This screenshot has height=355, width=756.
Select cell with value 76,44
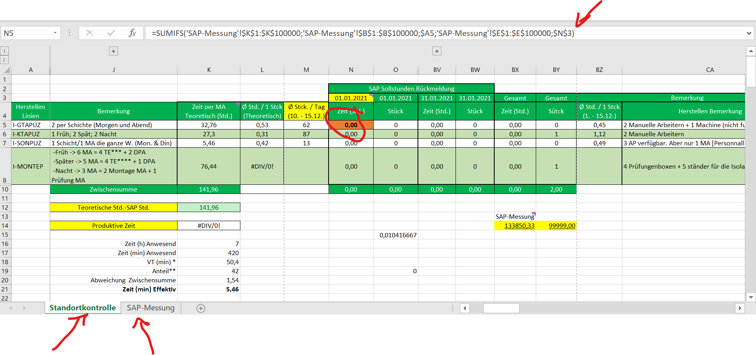(x=209, y=166)
